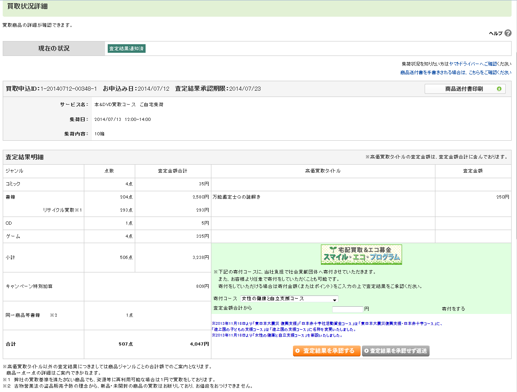This screenshot has width=517, height=392.
Task: Click the arrow icon on gray 返送 button
Action: 366,351
